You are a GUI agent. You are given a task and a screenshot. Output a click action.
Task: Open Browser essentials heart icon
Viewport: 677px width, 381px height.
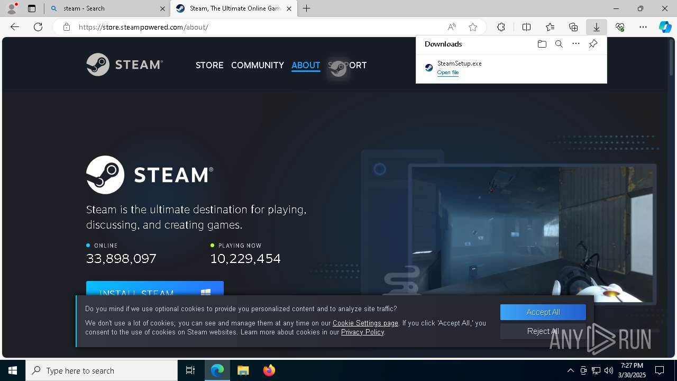pos(620,27)
